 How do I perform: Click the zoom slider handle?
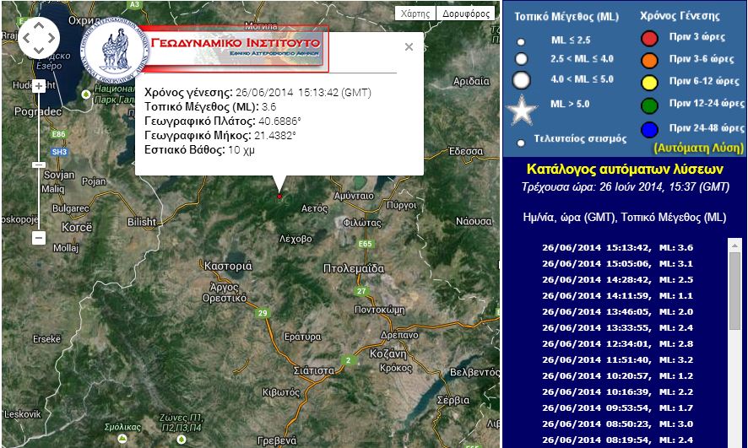click(39, 165)
